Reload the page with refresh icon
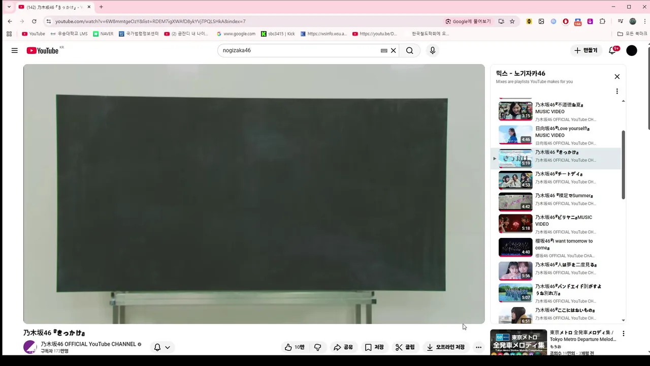The height and width of the screenshot is (366, 650). pos(34,21)
